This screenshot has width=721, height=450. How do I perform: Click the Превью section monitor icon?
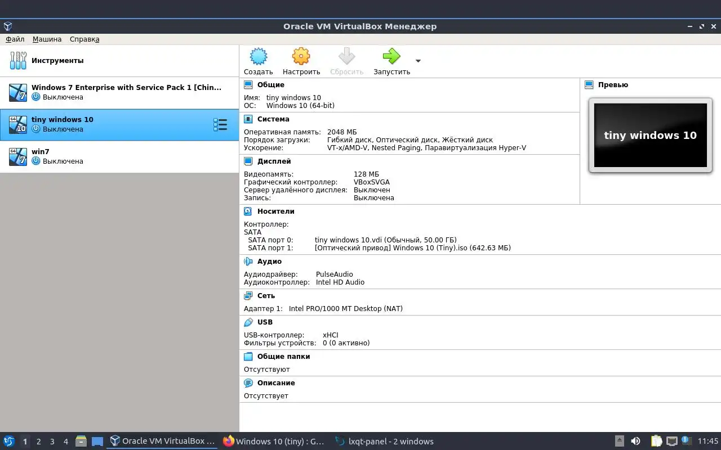pos(589,85)
